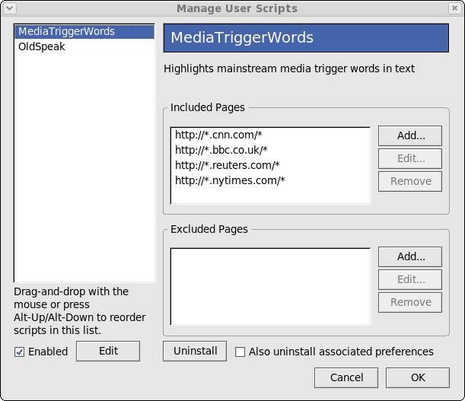
Task: Click Edit in Included Pages
Action: tap(410, 158)
